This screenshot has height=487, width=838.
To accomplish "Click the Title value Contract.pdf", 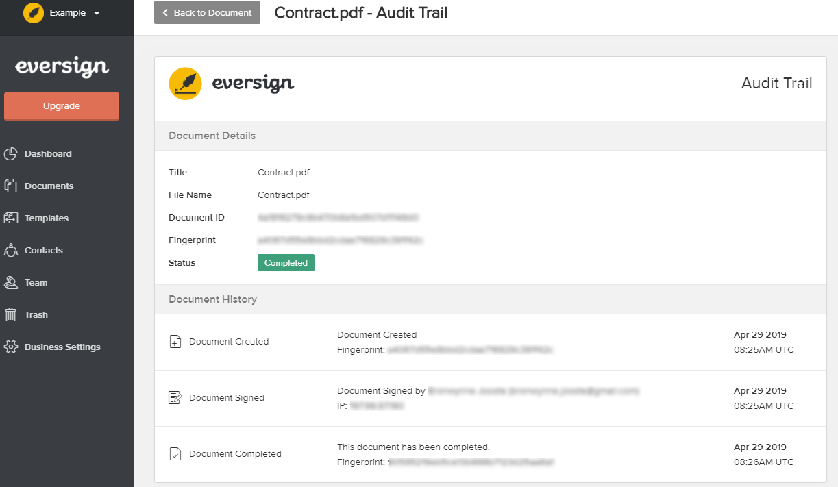I will click(x=284, y=173).
